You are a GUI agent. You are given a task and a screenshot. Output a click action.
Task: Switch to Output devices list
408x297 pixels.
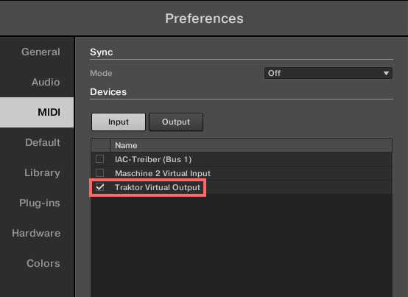pyautogui.click(x=176, y=122)
